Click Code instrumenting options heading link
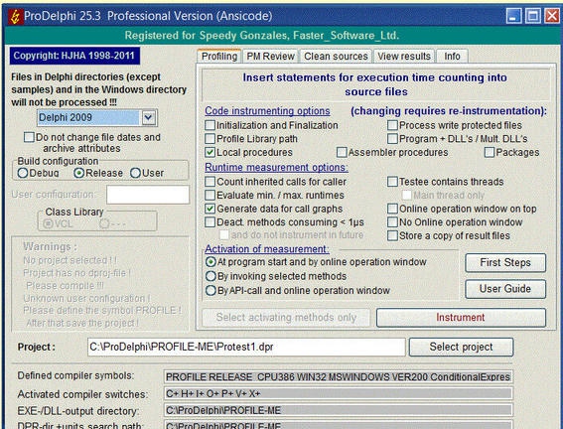Viewport: 563px width, 429px height. 267,111
